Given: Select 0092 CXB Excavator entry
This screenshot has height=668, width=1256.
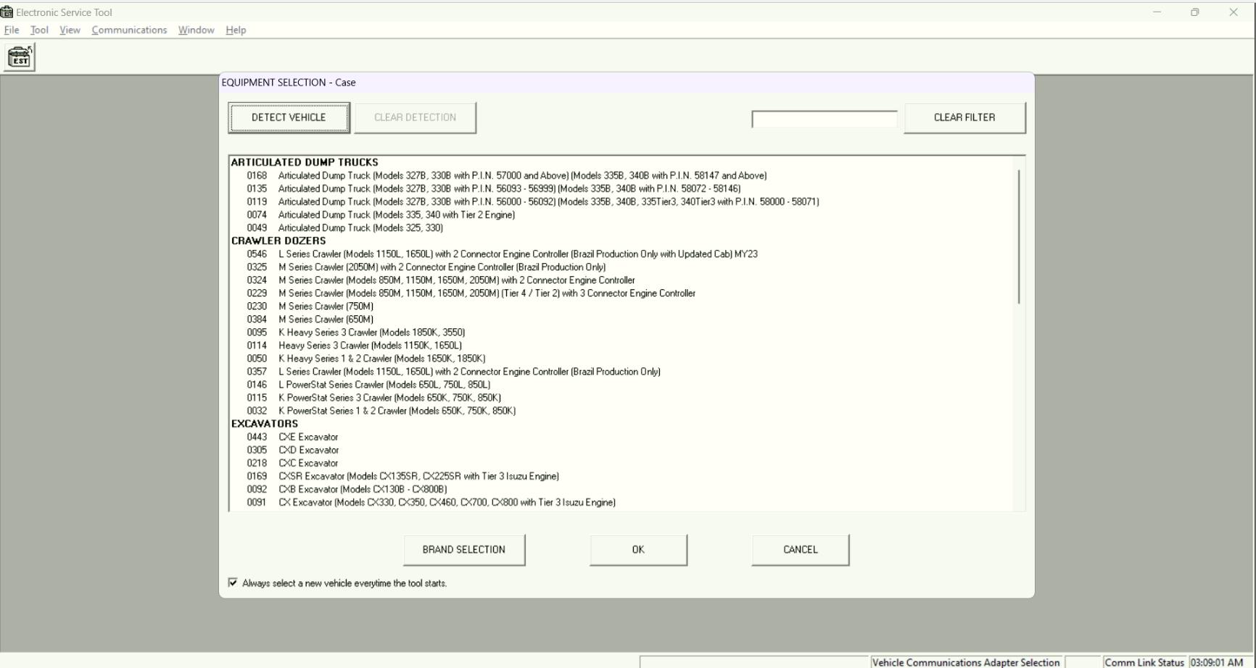Looking at the screenshot, I should click(x=347, y=489).
